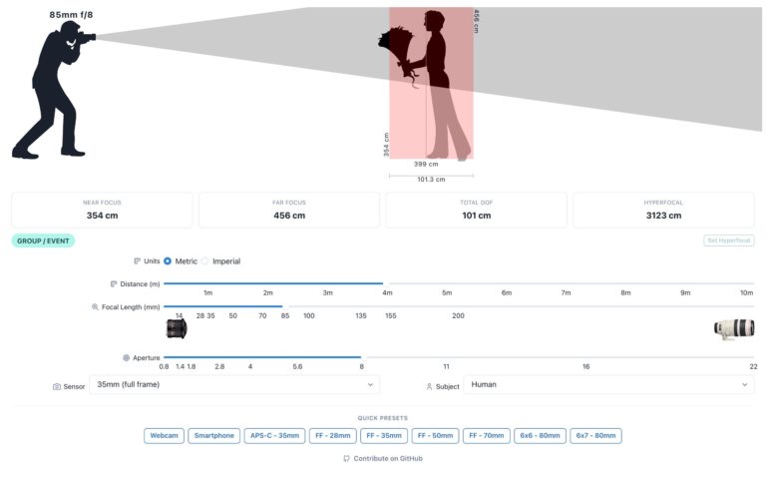Click the Aperture slider handle

point(363,357)
